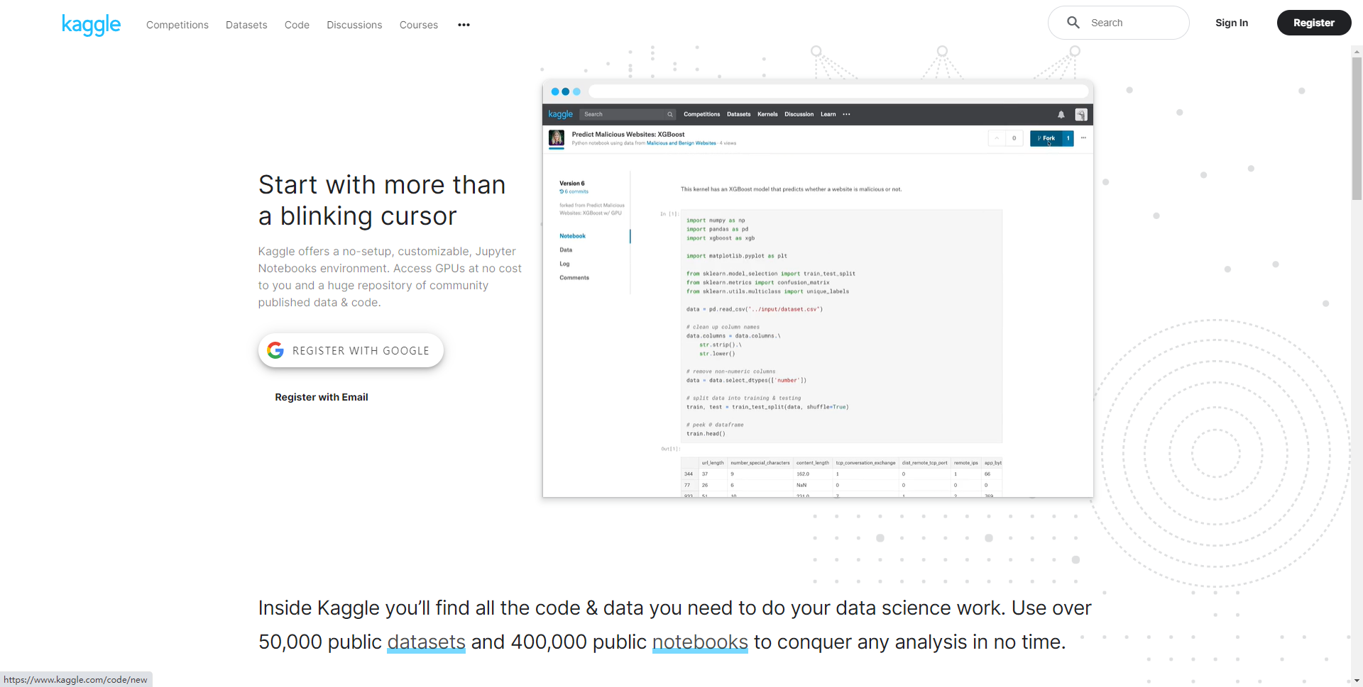
Task: Open the Datasets menu item
Action: (x=246, y=25)
